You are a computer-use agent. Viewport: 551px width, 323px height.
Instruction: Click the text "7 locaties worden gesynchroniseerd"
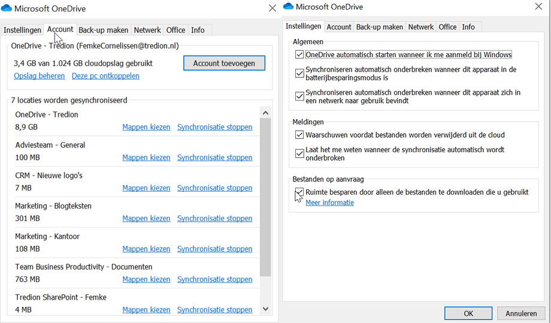[69, 101]
